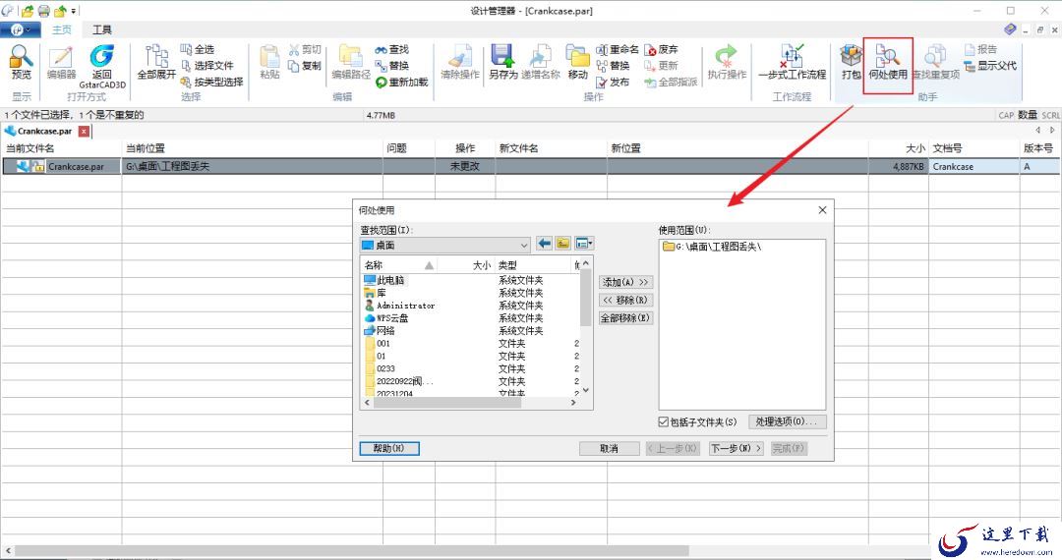Screen dimensions: 1062x560
Task: Click 未更改 operation cell
Action: (464, 166)
